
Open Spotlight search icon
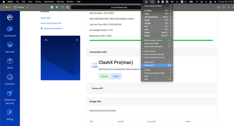point(206,2)
